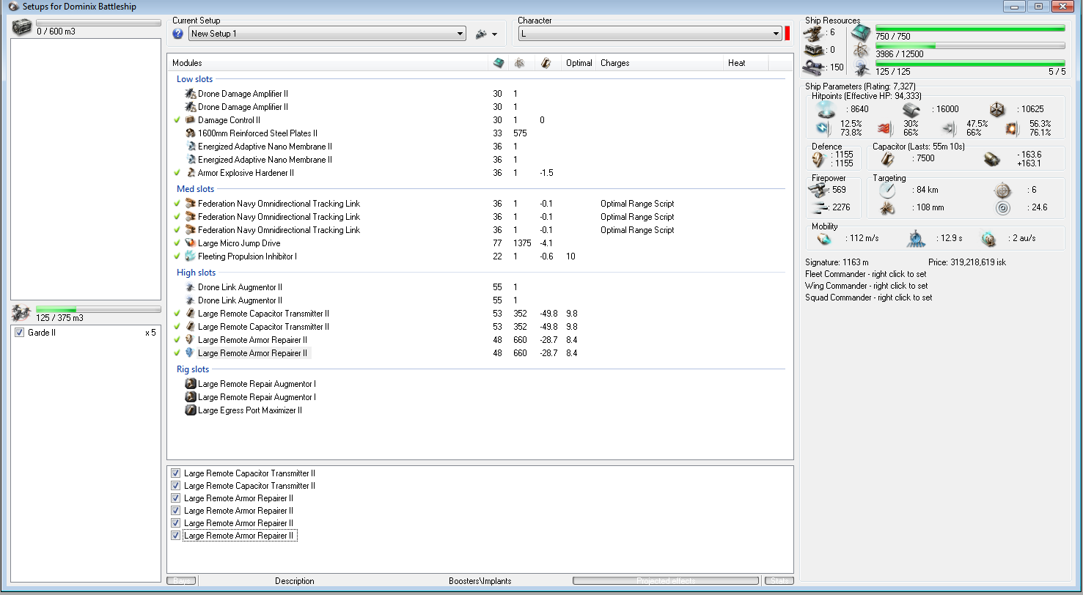Click the align time icon beside 12.9 s
This screenshot has height=595, width=1083.
pyautogui.click(x=915, y=238)
